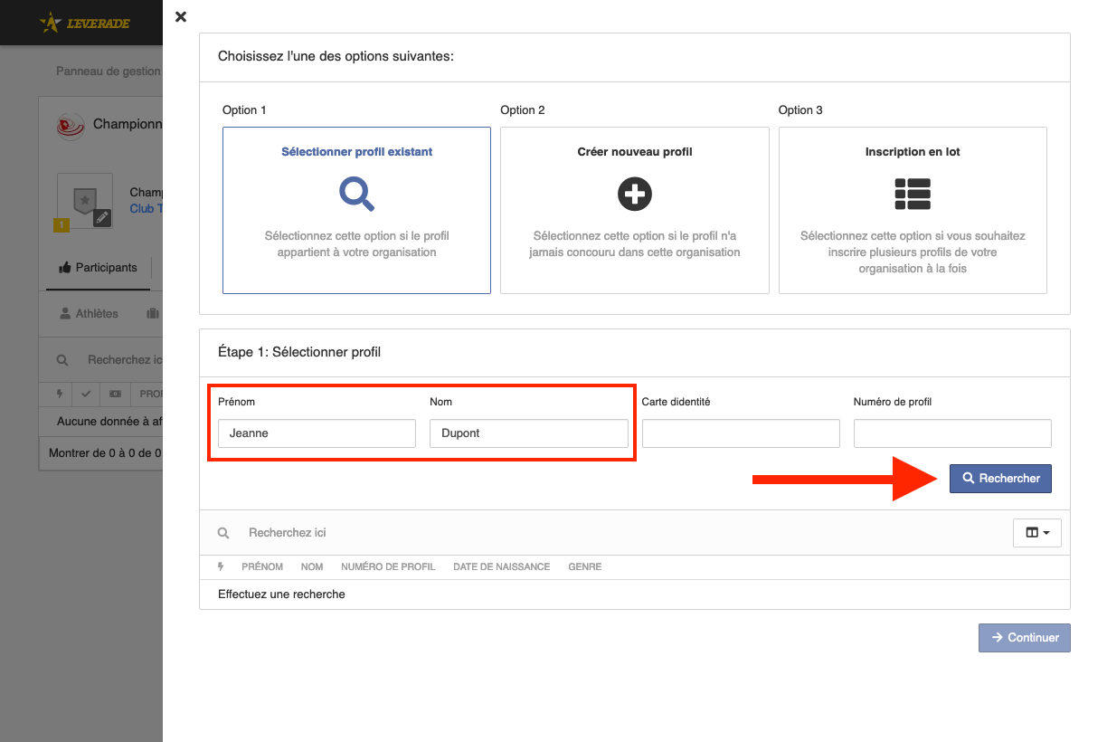Image resolution: width=1107 pixels, height=742 pixels.
Task: Click the search icon beside Recherchez ici in results
Action: coord(223,533)
